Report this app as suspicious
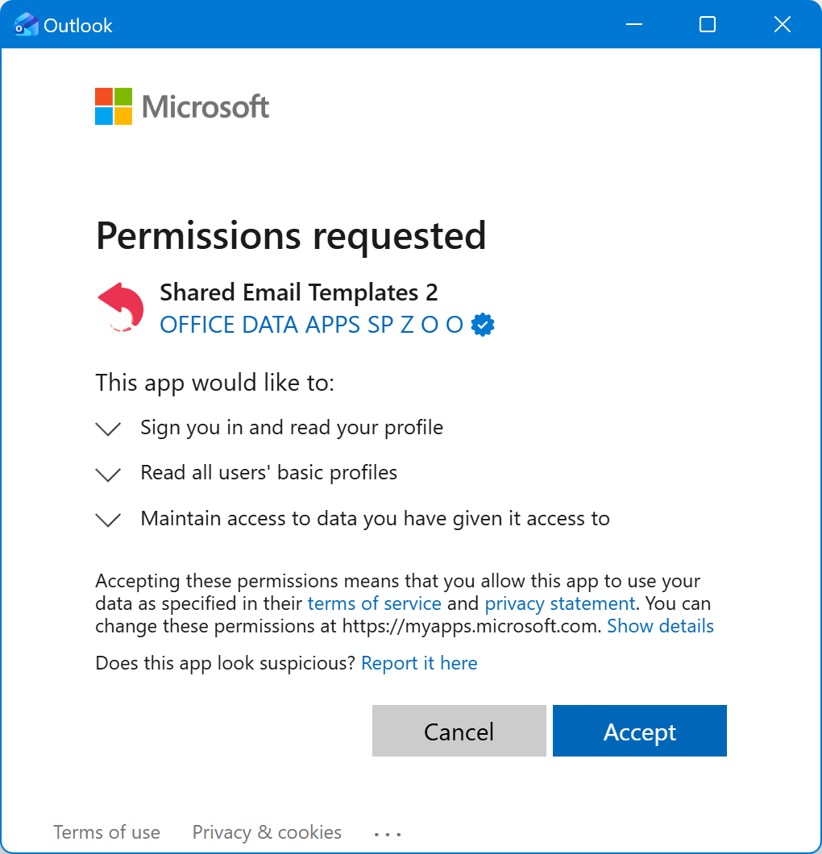Viewport: 822px width, 854px height. tap(419, 662)
